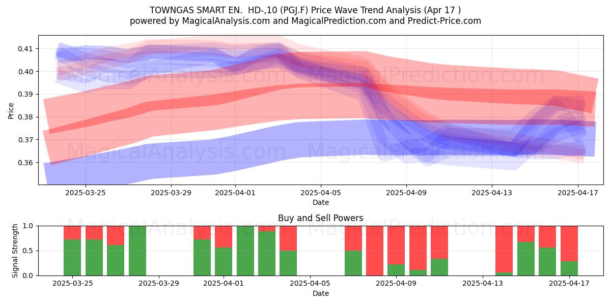Click the all-red bar just before 2025-04-09
This screenshot has height=305, width=611.
click(375, 251)
